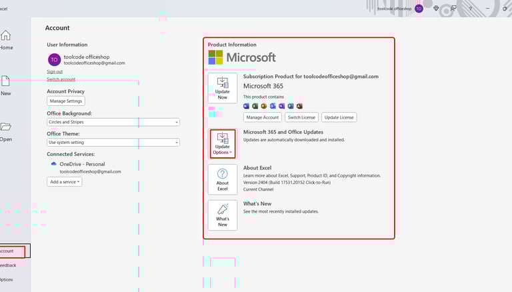Open Manage Settings for account privacy
The image size is (512, 292).
point(66,101)
